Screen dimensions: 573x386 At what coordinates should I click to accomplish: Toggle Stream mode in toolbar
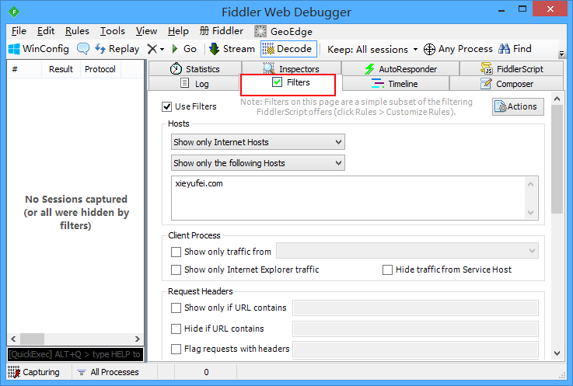tap(232, 49)
